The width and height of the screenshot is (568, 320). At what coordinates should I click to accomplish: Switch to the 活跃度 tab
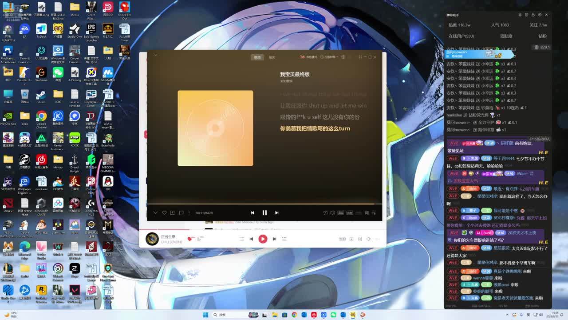506,36
